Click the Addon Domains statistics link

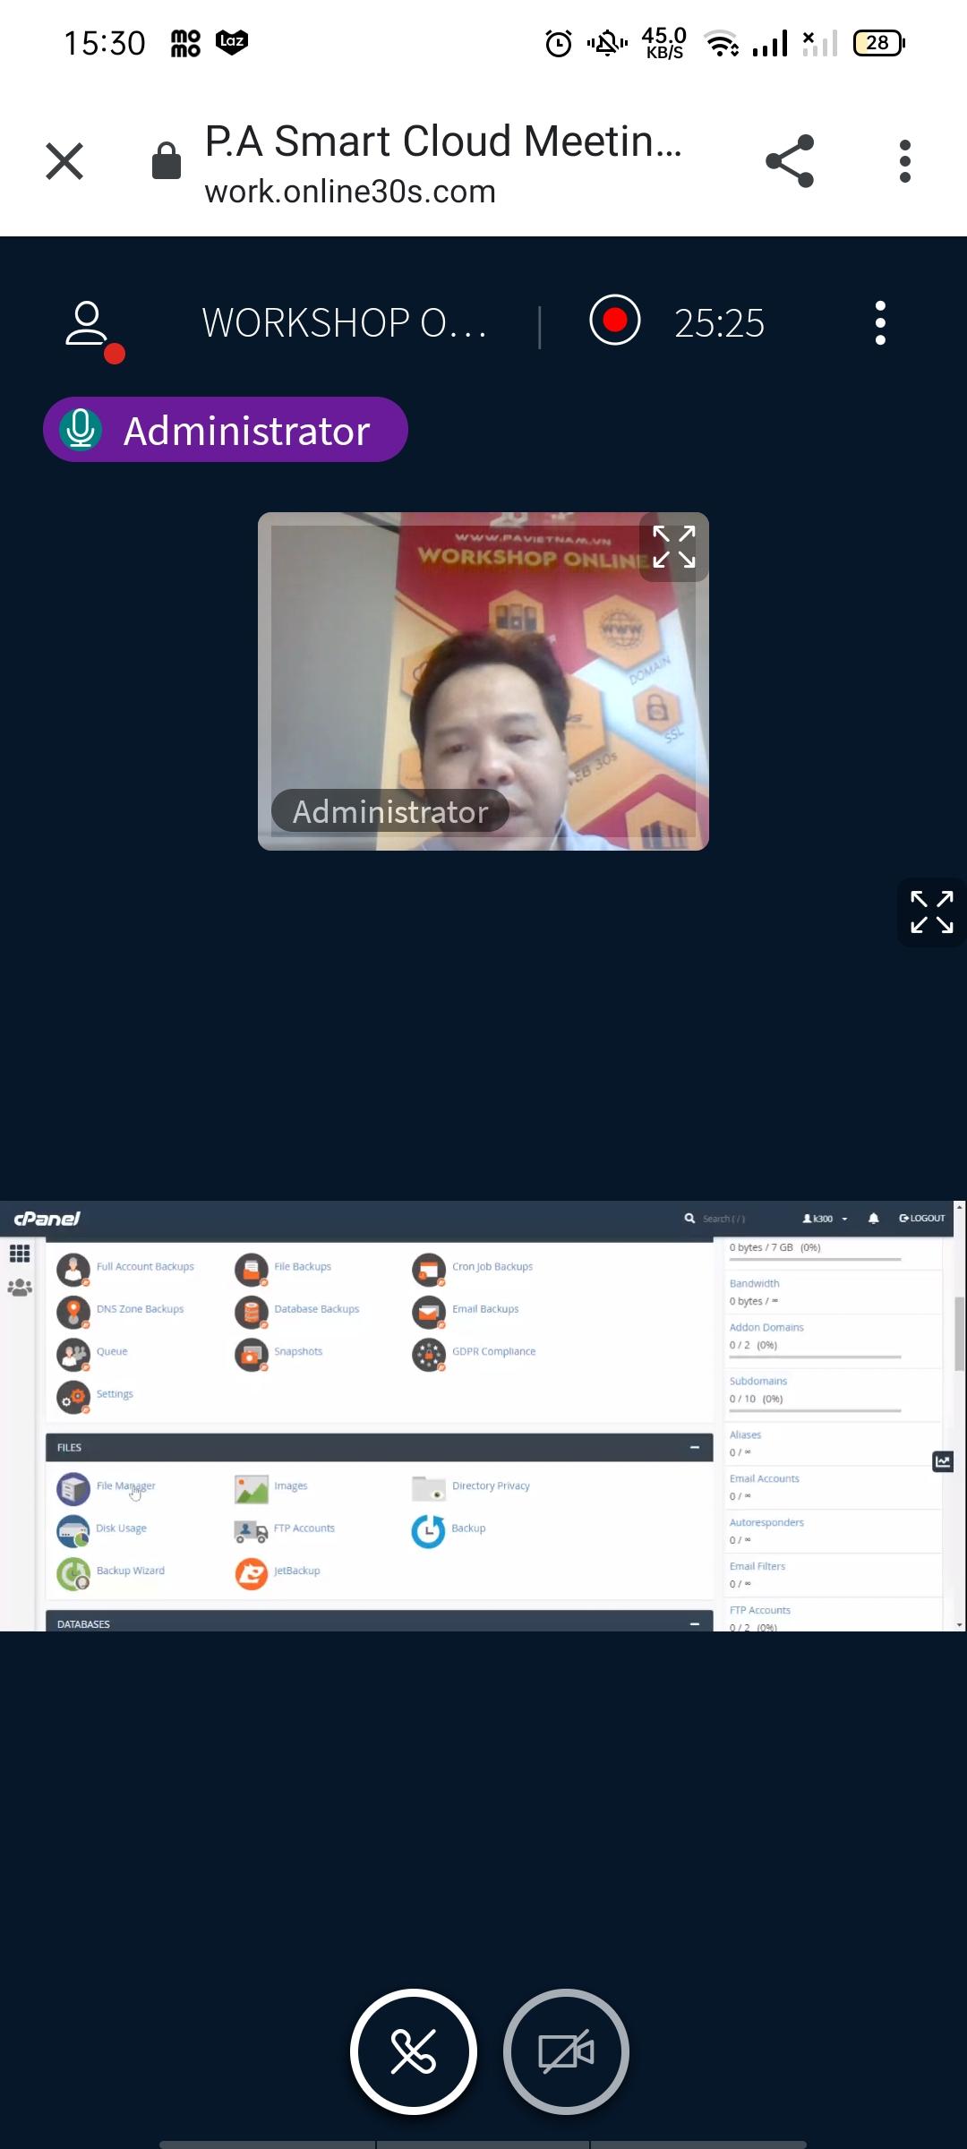point(766,1327)
